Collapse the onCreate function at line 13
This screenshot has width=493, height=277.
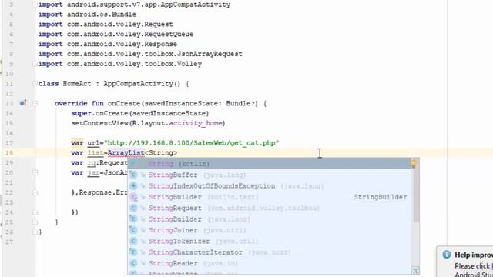pyautogui.click(x=35, y=103)
